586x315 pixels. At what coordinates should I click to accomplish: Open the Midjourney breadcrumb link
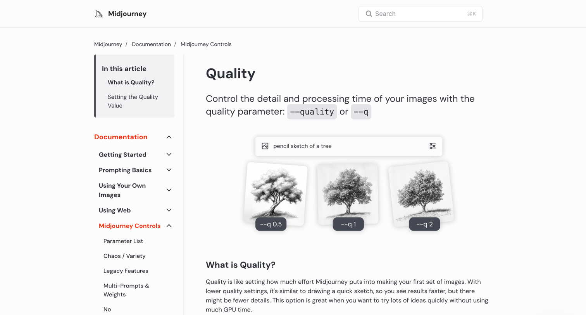(108, 44)
